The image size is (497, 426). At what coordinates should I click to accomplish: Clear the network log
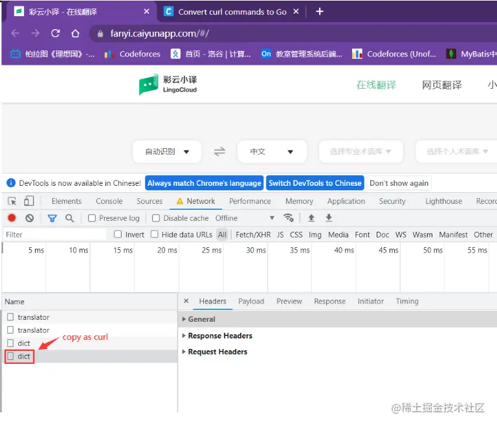[30, 218]
